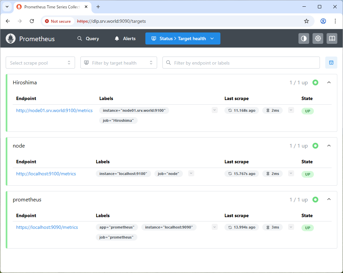Click the prometheus target UP state badge
Viewport: 343px width, 273px height.
pyautogui.click(x=307, y=228)
